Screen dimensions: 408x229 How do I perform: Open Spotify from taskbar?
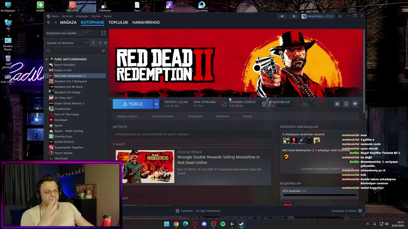(x=223, y=224)
